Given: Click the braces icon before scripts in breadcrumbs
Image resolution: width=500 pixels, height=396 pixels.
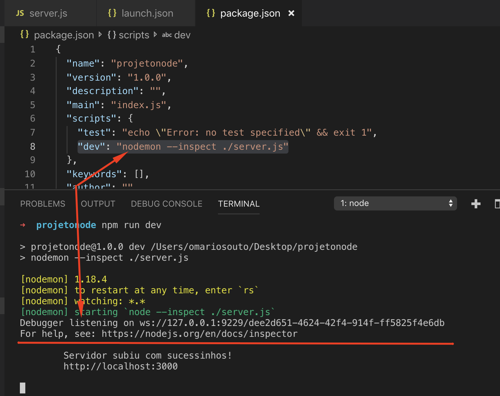Looking at the screenshot, I should click(112, 35).
